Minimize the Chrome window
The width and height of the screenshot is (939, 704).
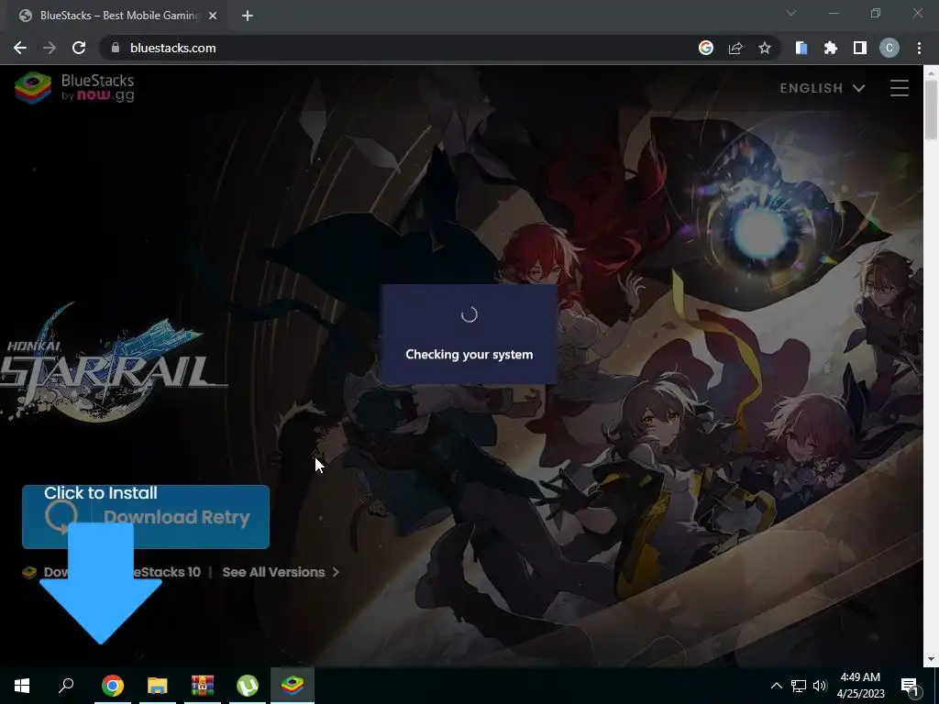pos(834,13)
